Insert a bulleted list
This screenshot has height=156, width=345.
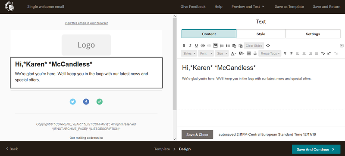tap(228, 46)
